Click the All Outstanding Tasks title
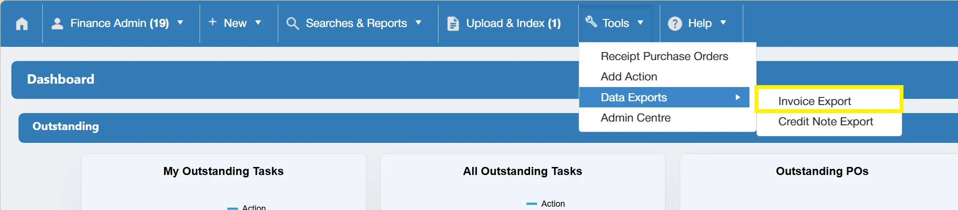 522,171
